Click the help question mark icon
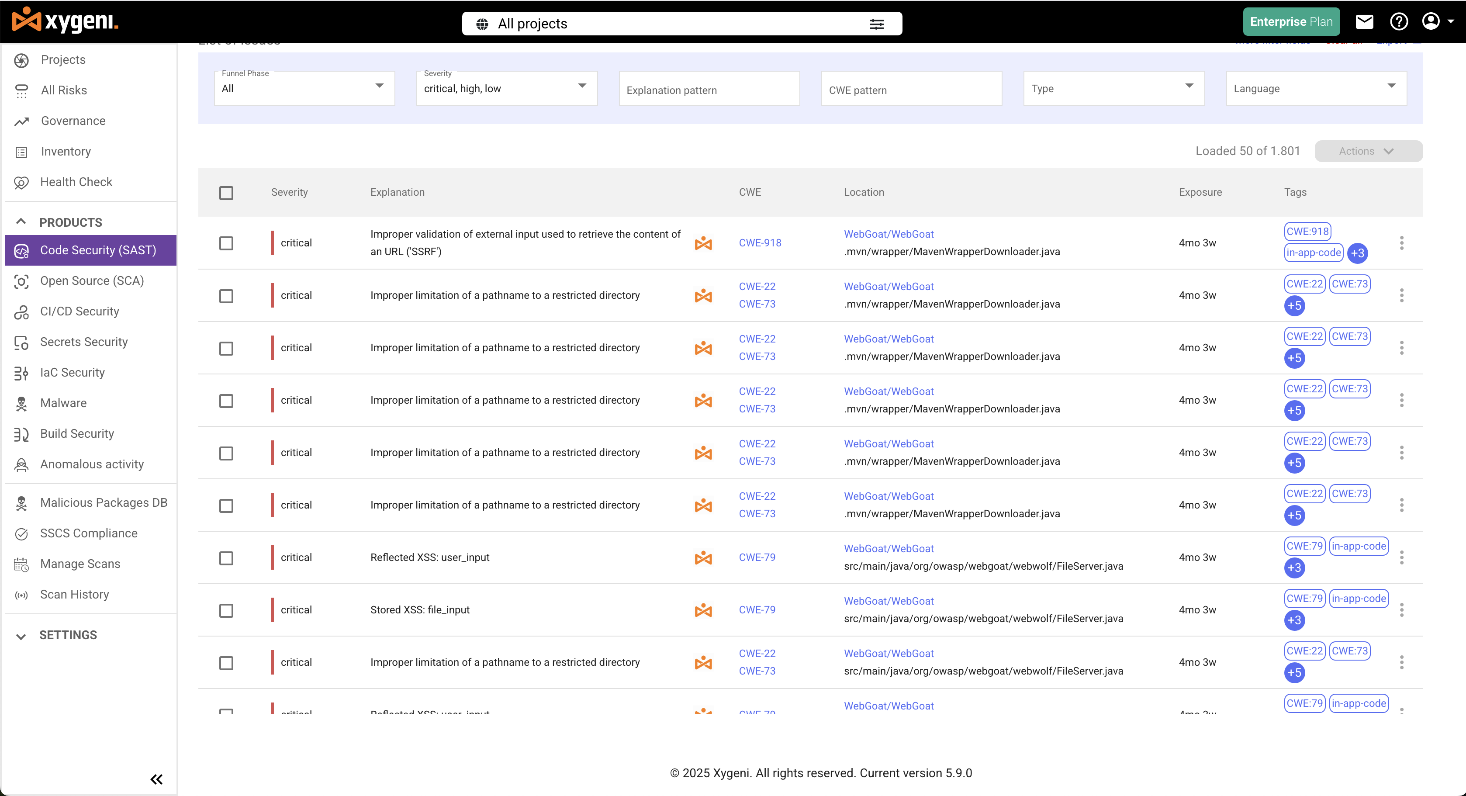Viewport: 1466px width, 796px height. (x=1398, y=21)
